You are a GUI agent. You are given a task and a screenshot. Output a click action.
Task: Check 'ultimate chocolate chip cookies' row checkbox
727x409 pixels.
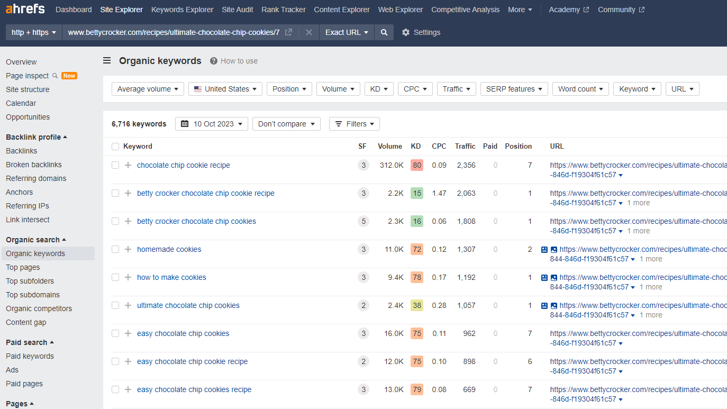[x=115, y=305]
